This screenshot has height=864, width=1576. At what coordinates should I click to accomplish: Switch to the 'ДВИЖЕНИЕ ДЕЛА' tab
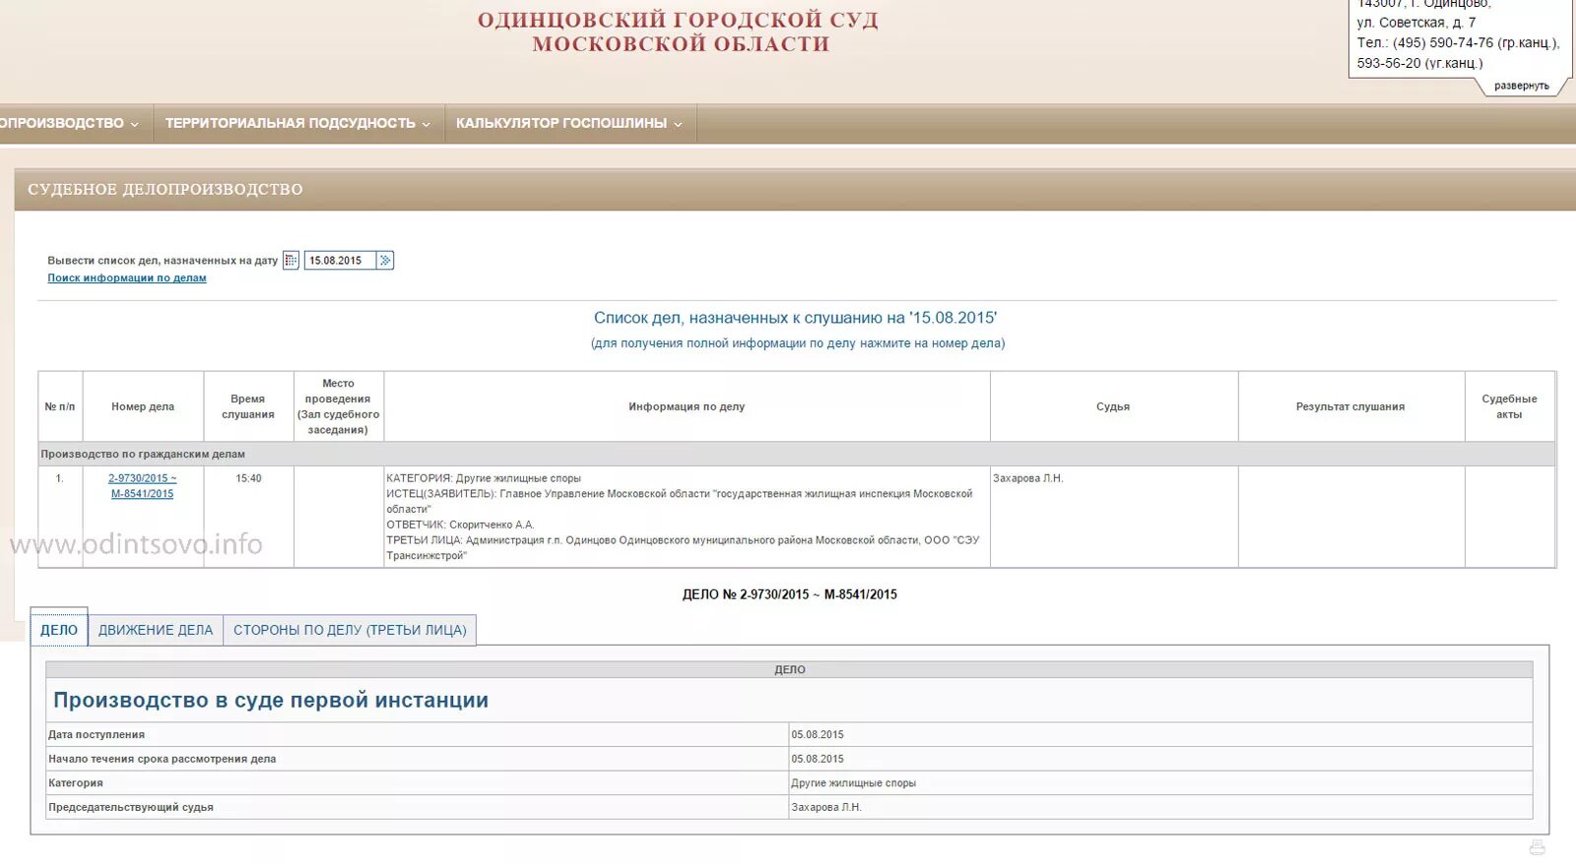click(x=156, y=630)
